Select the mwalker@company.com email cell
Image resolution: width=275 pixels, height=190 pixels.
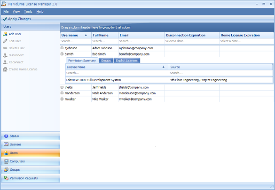point(141,99)
